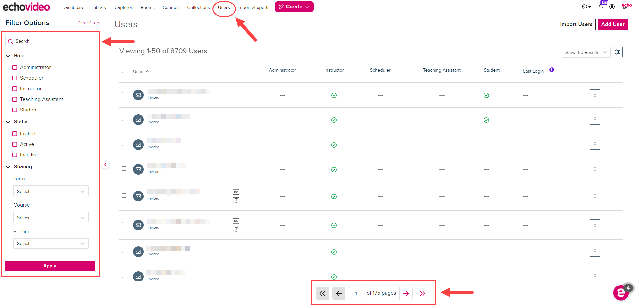
Task: Check the Invited status filter
Action: [x=15, y=134]
